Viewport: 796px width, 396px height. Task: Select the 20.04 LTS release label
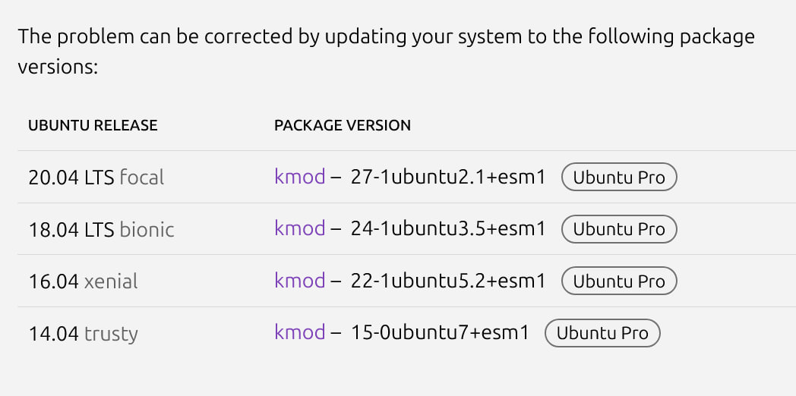(x=71, y=178)
